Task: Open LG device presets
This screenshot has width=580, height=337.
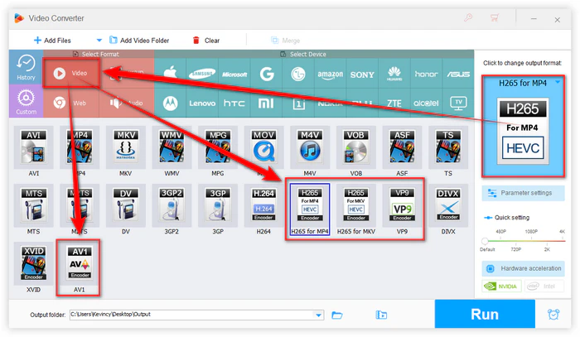Action: [x=298, y=74]
